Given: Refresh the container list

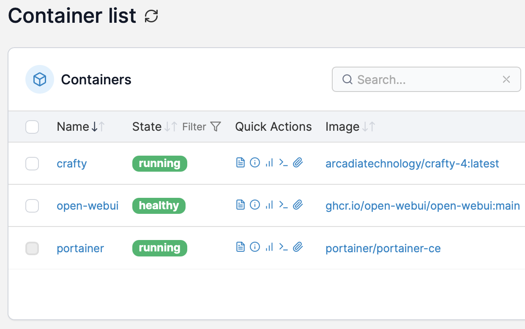Looking at the screenshot, I should click(x=151, y=16).
